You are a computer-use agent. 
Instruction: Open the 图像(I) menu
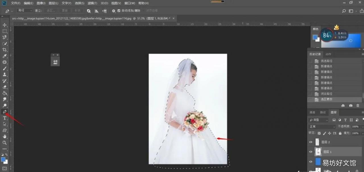[41, 3]
